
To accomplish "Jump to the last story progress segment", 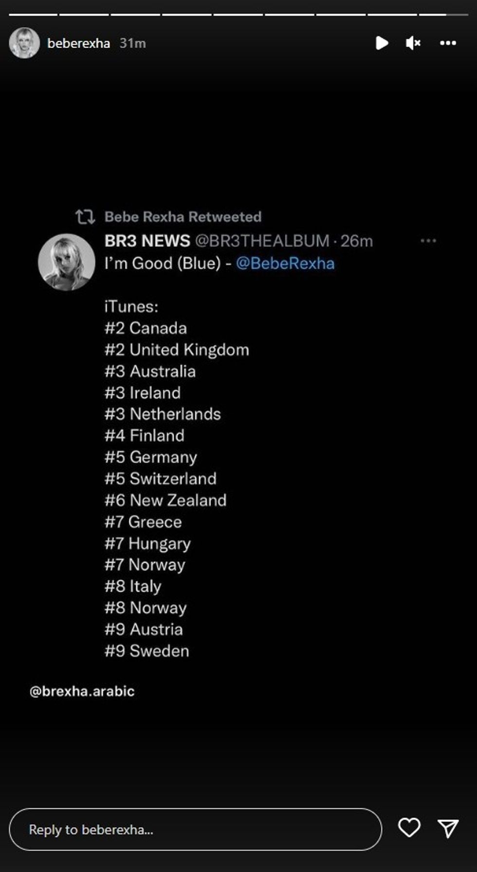I will click(443, 15).
